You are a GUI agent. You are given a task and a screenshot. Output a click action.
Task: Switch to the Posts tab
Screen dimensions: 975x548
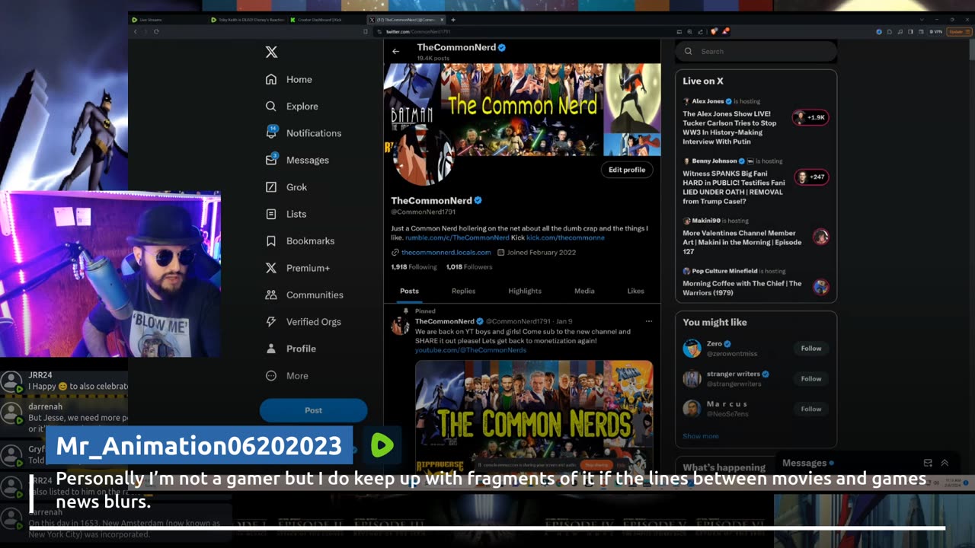pos(409,291)
